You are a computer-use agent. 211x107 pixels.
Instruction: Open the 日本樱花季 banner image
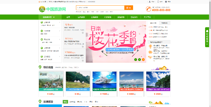(x=116, y=42)
